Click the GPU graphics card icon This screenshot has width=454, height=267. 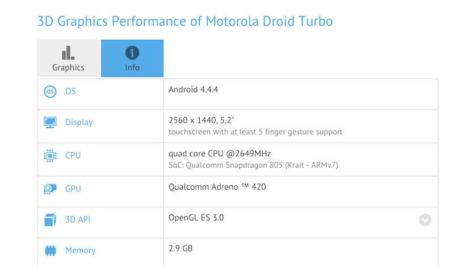50,189
